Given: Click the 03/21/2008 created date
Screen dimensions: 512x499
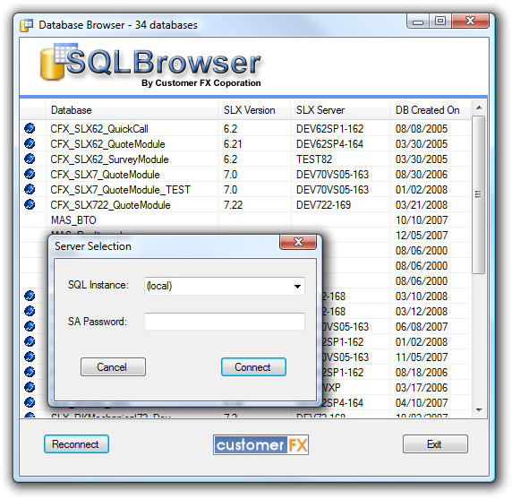Looking at the screenshot, I should tap(422, 205).
